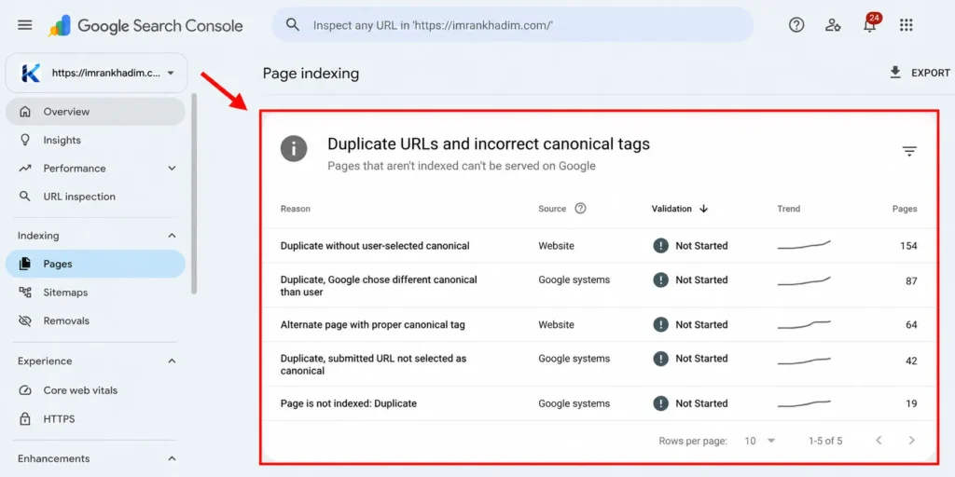The height and width of the screenshot is (477, 955).
Task: Click the 64 pages count
Action: tap(911, 325)
